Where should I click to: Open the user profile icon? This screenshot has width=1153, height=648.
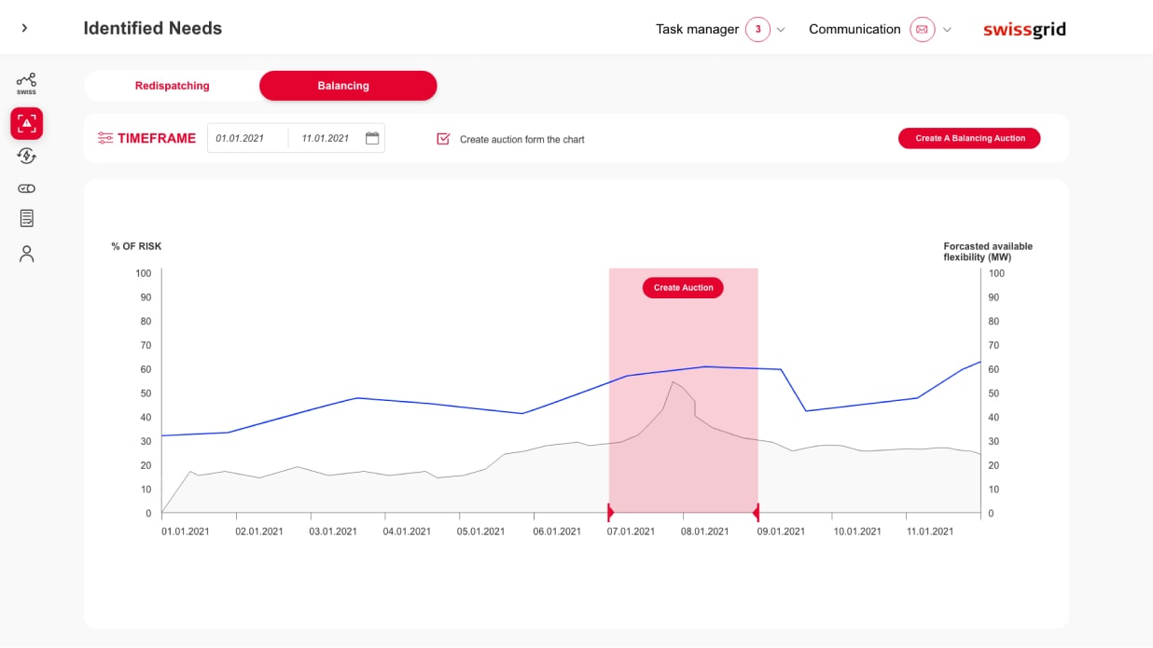pyautogui.click(x=26, y=254)
